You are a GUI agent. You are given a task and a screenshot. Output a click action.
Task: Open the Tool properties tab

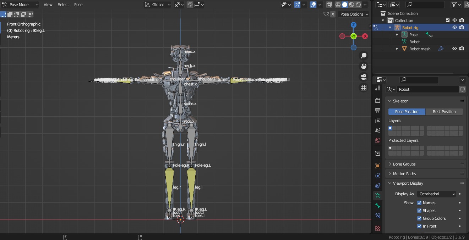[378, 89]
